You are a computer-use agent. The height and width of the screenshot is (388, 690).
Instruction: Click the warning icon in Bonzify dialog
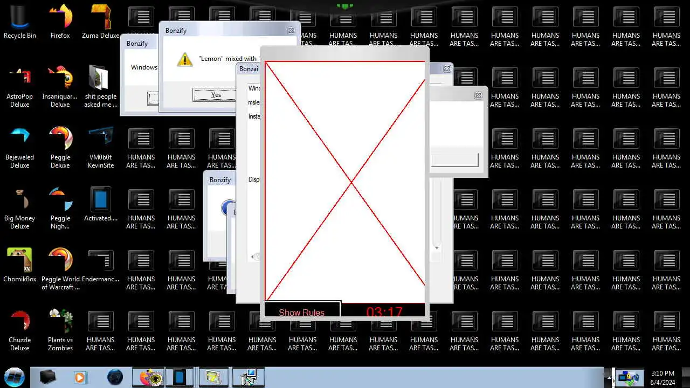point(184,59)
